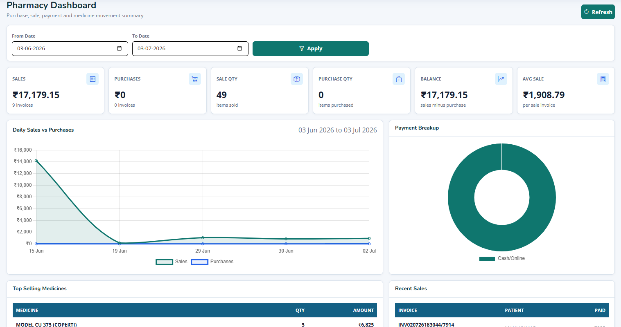Toggle the Purchases legend in chart
The width and height of the screenshot is (621, 327).
click(x=212, y=262)
